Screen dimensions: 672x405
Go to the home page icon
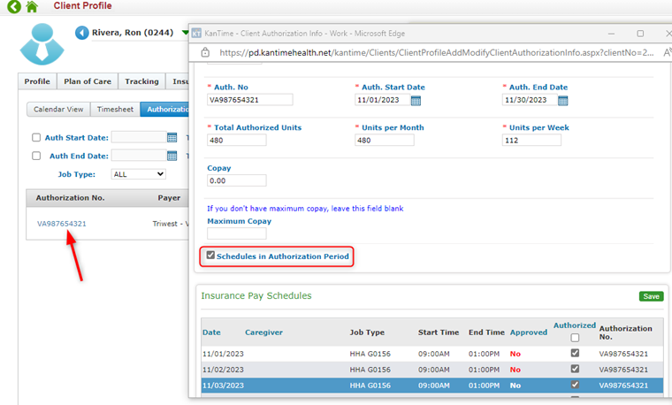point(32,7)
